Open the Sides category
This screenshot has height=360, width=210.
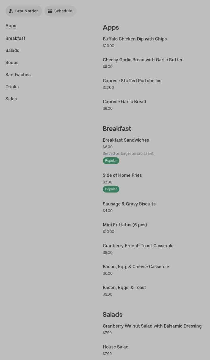pos(11,99)
